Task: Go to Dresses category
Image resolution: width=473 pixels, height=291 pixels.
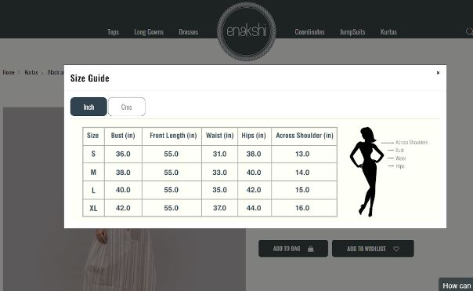Action: tap(189, 31)
